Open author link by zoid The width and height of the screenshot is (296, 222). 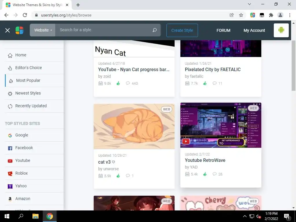click(x=104, y=76)
